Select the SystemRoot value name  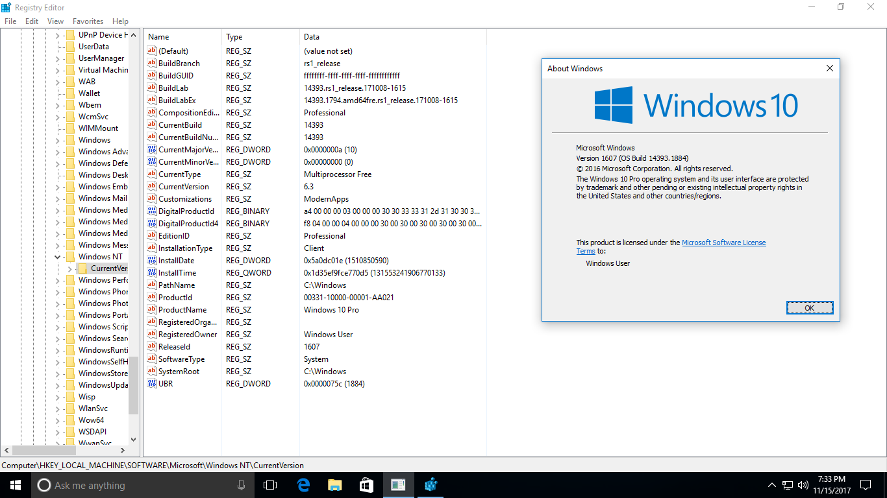click(179, 372)
